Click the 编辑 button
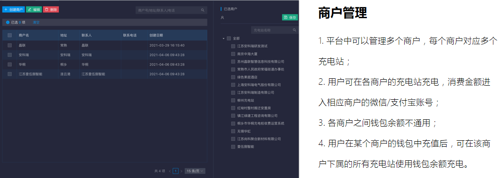Screen dimensions: 498x178 click(x=34, y=9)
